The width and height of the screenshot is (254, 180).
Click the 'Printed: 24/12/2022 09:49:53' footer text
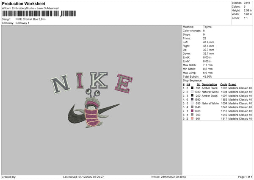(x=168, y=177)
